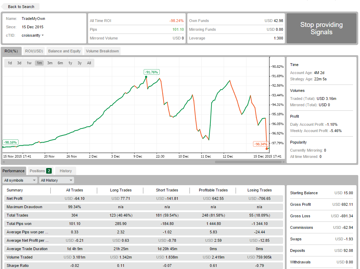
Task: Click the Profitable Trades column header
Action: 213,190
